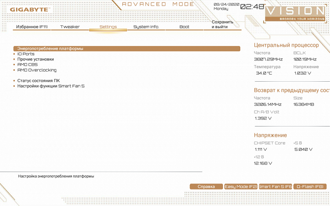Screen dimensions: 330x206
Task: Select the Settings tab
Action: coord(108,27)
